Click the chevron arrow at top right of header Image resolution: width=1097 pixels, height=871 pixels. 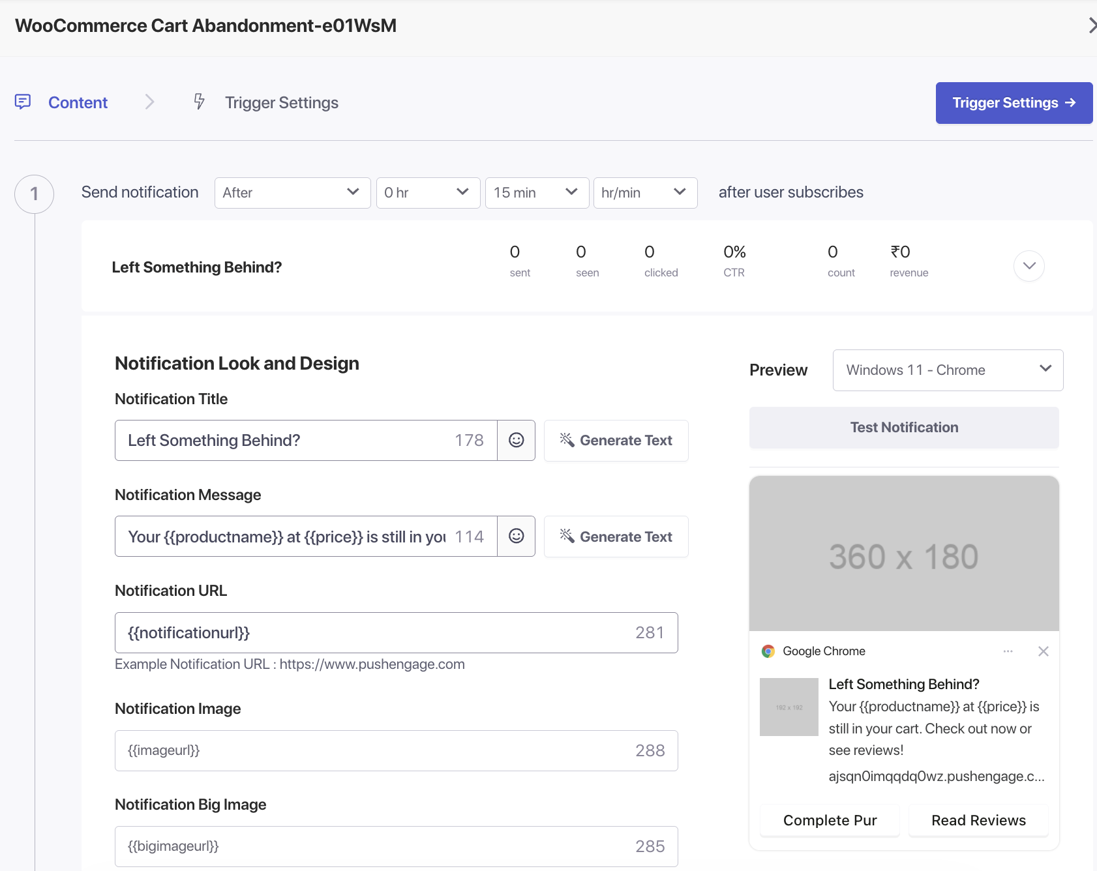1092,25
